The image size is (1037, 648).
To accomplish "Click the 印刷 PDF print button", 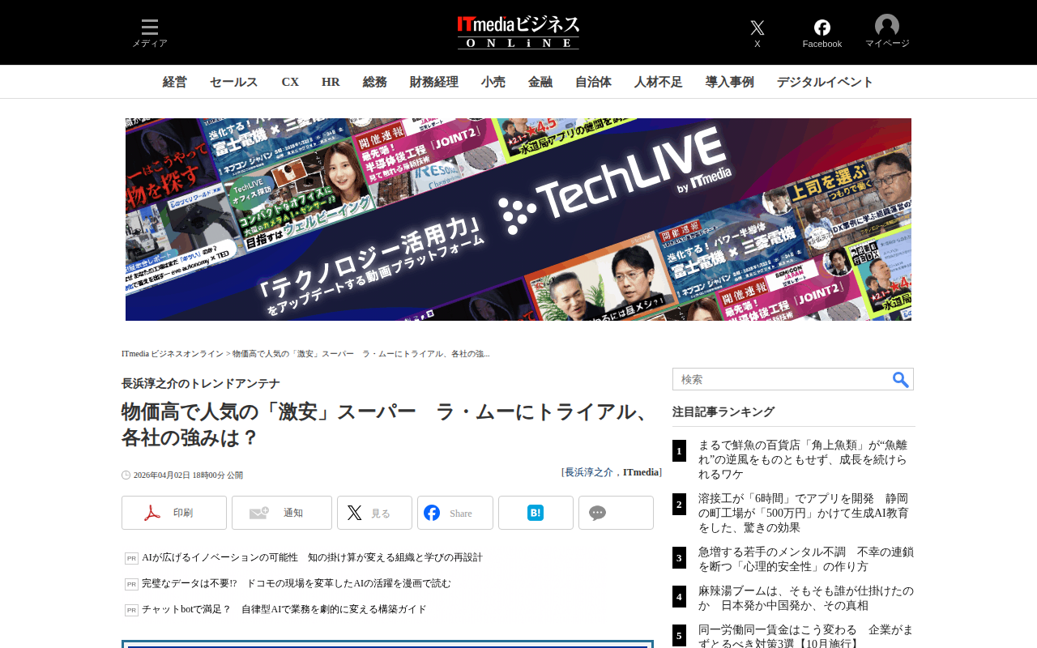I will [174, 513].
